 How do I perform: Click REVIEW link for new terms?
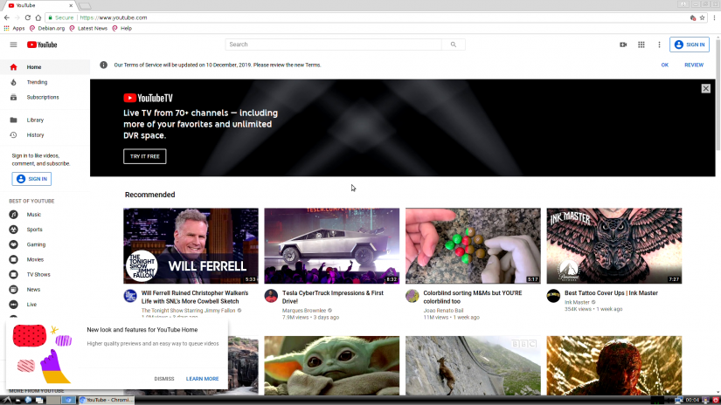pos(694,65)
